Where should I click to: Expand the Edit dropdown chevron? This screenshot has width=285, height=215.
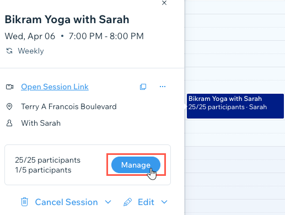coord(164,202)
